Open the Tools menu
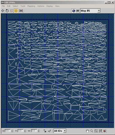This screenshot has height=135, width=115. [x=23, y=6]
